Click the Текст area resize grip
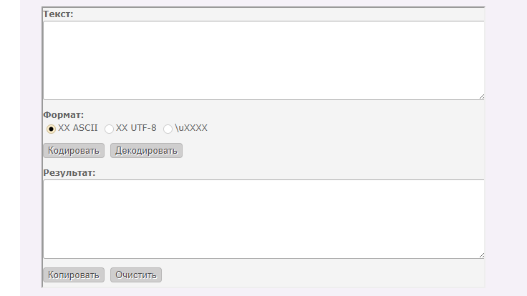This screenshot has height=296, width=527. pyautogui.click(x=481, y=96)
